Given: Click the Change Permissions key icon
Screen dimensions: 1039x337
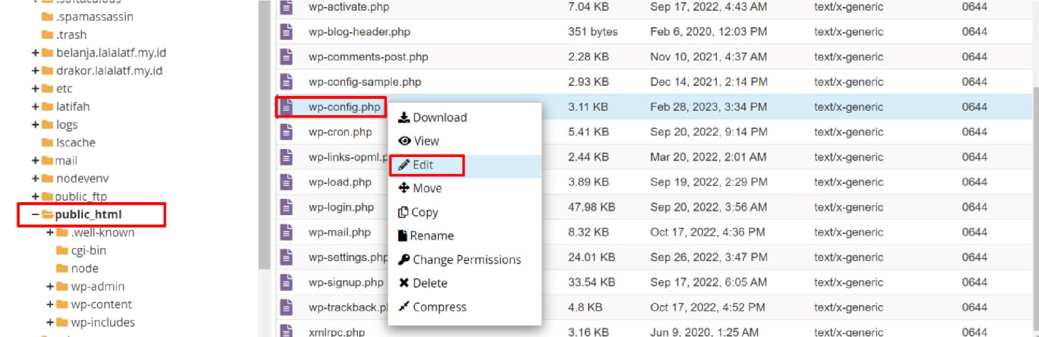Looking at the screenshot, I should tap(405, 259).
